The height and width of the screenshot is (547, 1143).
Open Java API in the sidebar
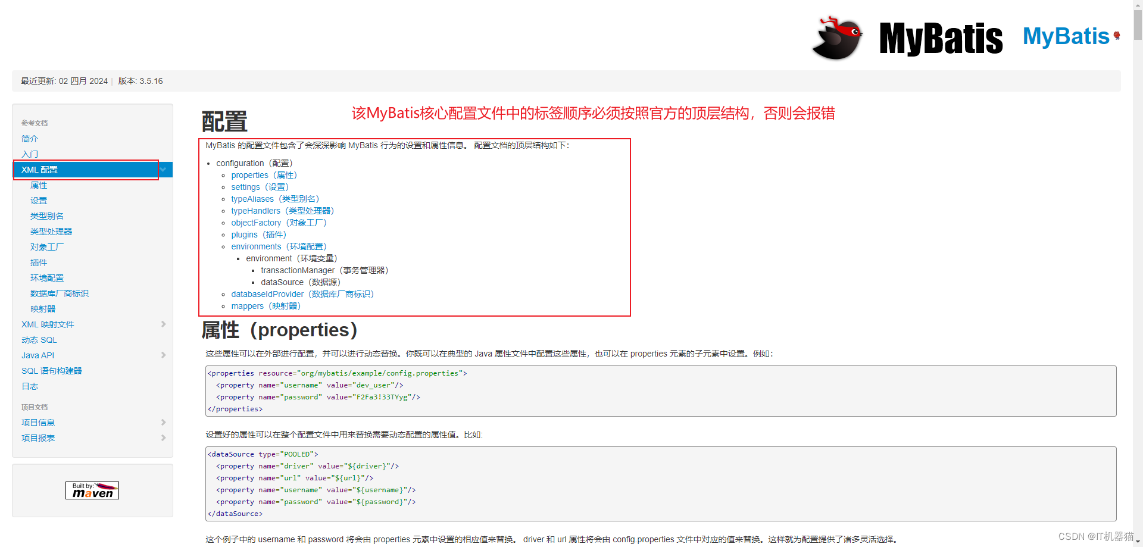pyautogui.click(x=38, y=355)
